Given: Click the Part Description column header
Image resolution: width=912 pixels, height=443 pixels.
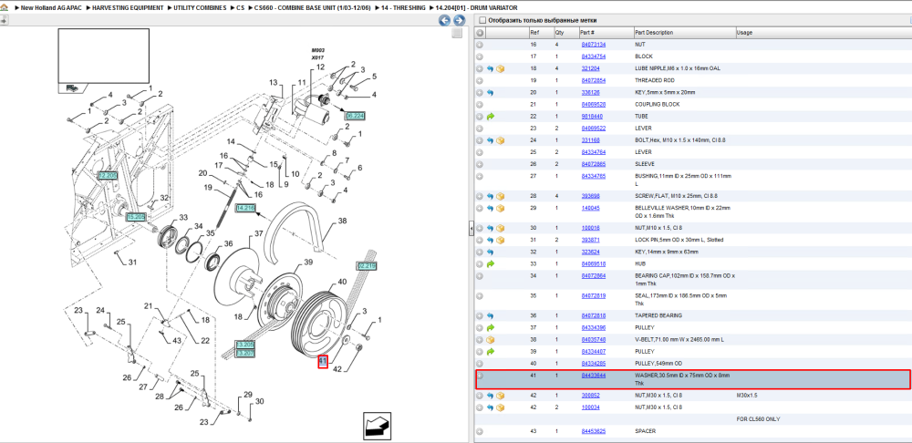Looking at the screenshot, I should (x=685, y=33).
